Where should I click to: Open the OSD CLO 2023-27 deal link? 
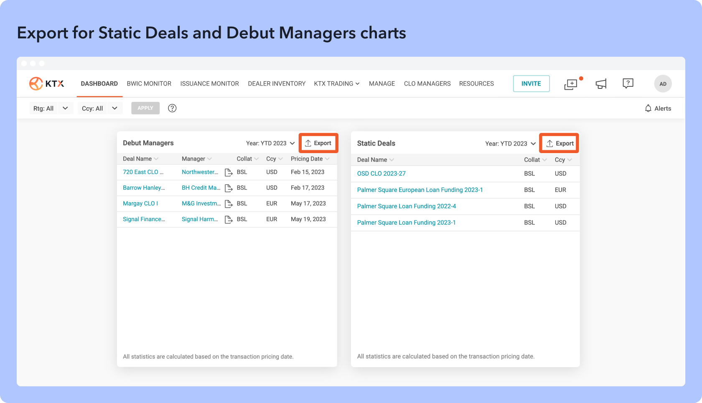click(x=381, y=174)
